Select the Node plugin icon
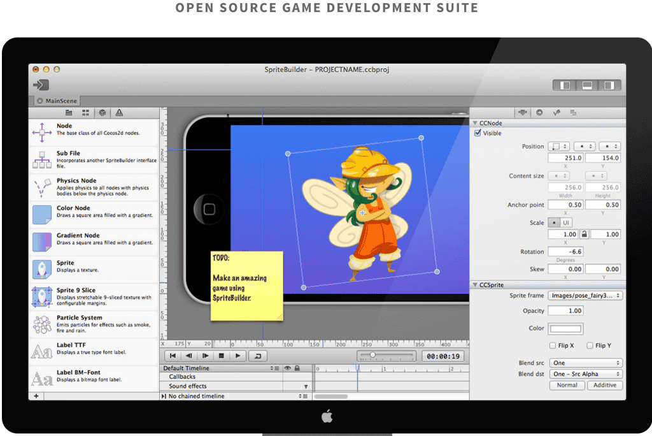 (42, 133)
